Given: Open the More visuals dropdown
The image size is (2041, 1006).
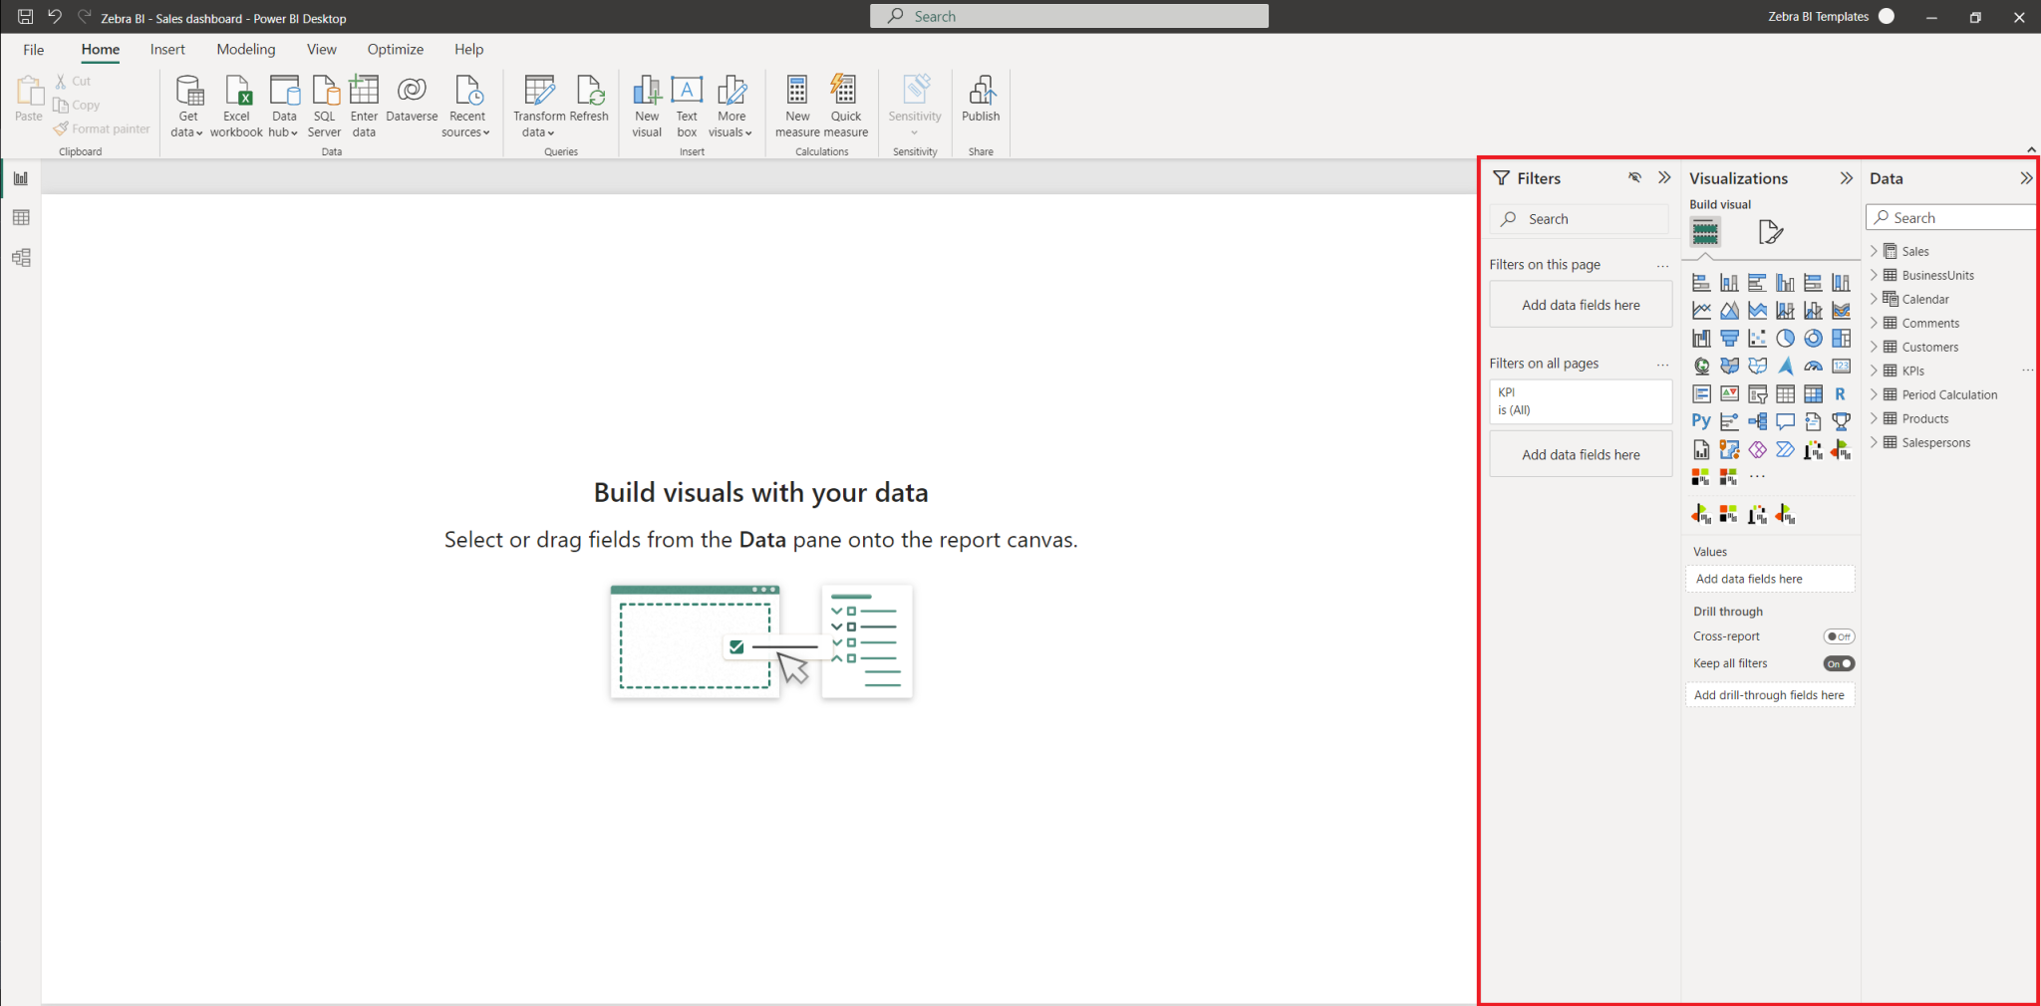Looking at the screenshot, I should [731, 107].
